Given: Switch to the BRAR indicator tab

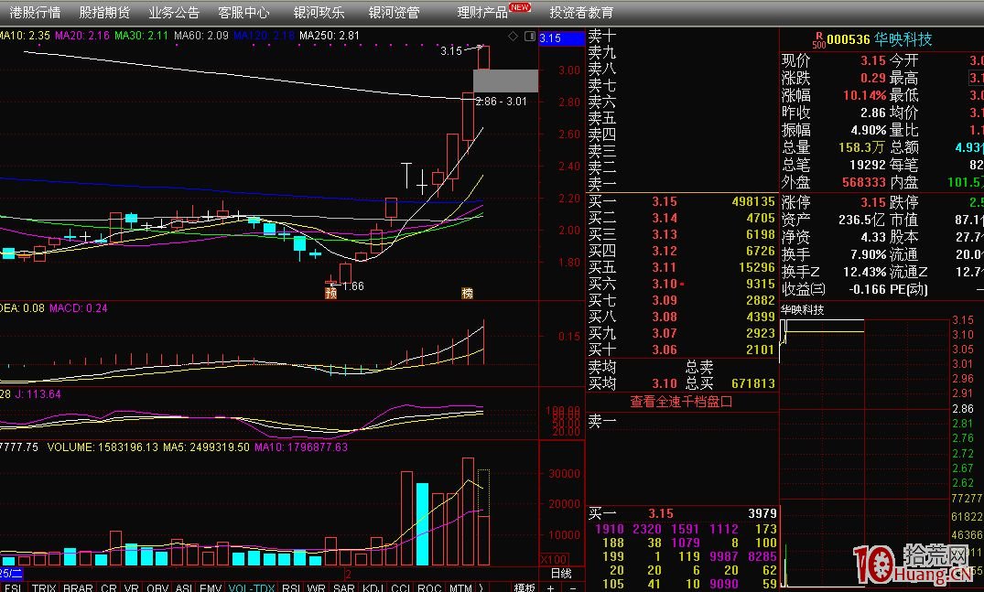Looking at the screenshot, I should point(78,587).
